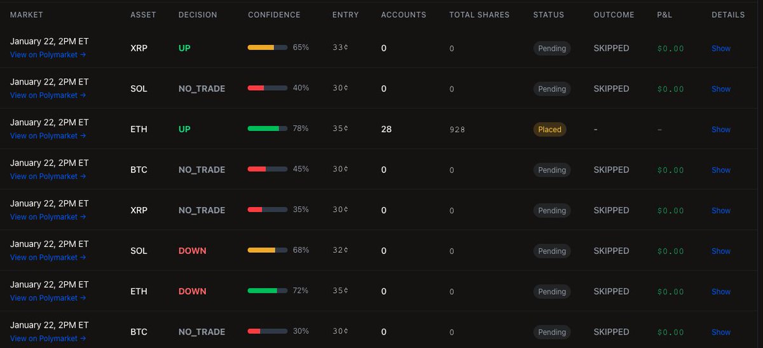Image resolution: width=763 pixels, height=348 pixels.
Task: Click the STATUS column header
Action: pyautogui.click(x=548, y=15)
